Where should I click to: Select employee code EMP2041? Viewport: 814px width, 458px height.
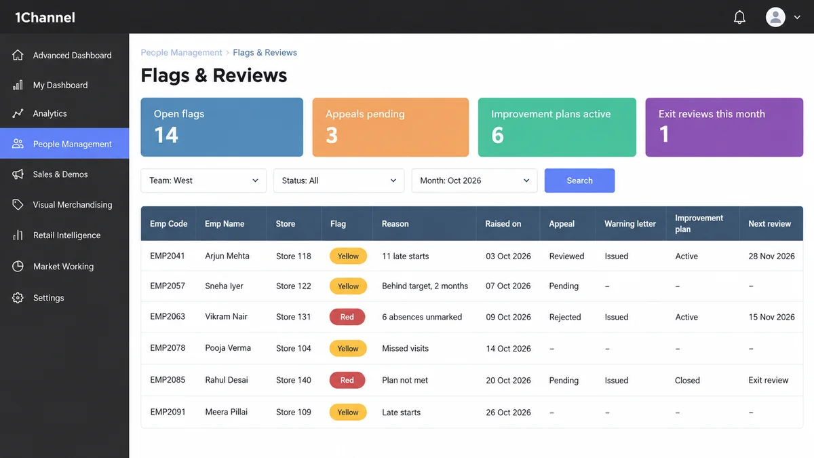pyautogui.click(x=168, y=256)
